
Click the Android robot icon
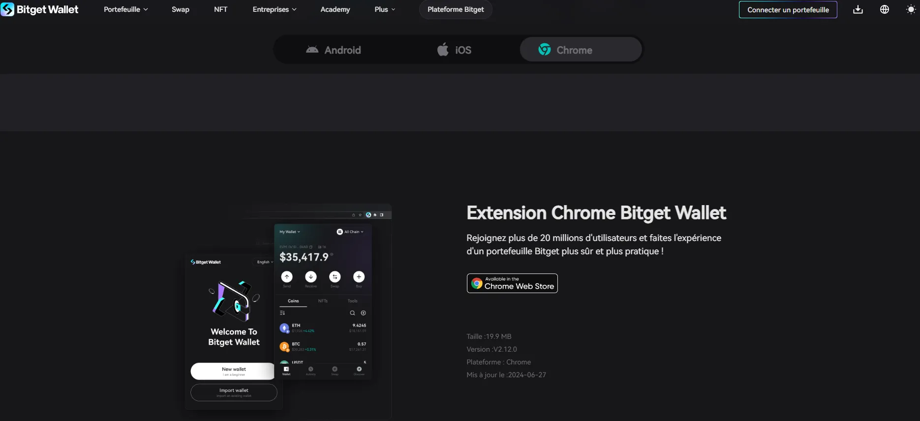tap(312, 50)
